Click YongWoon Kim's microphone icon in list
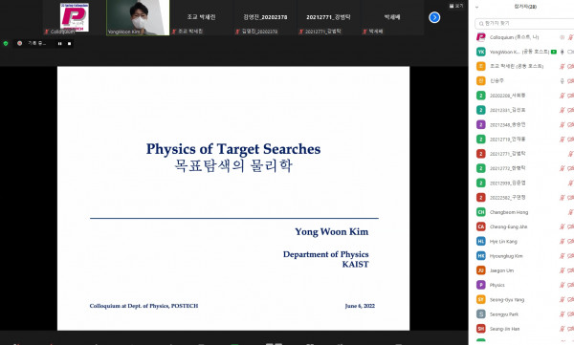This screenshot has height=345, width=574. [x=563, y=52]
